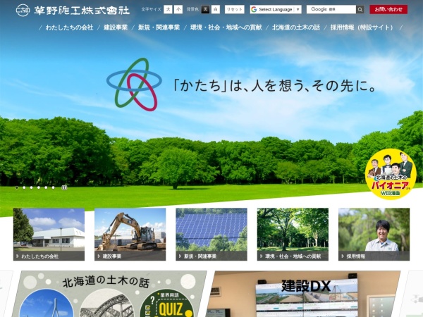The width and height of the screenshot is (423, 317).
Task: Open the わたしたちの会社 building thumbnail
Action: (x=49, y=235)
